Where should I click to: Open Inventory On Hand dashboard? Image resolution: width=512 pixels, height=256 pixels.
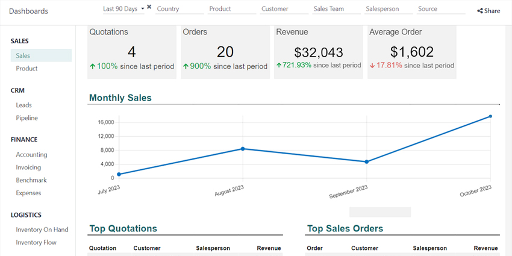[42, 229]
